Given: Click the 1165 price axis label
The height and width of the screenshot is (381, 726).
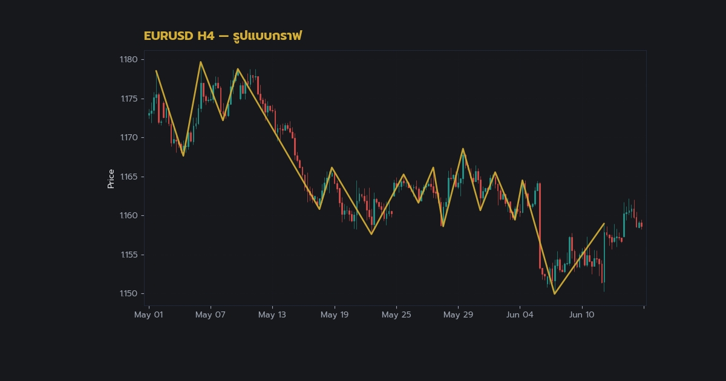Looking at the screenshot, I should [129, 177].
